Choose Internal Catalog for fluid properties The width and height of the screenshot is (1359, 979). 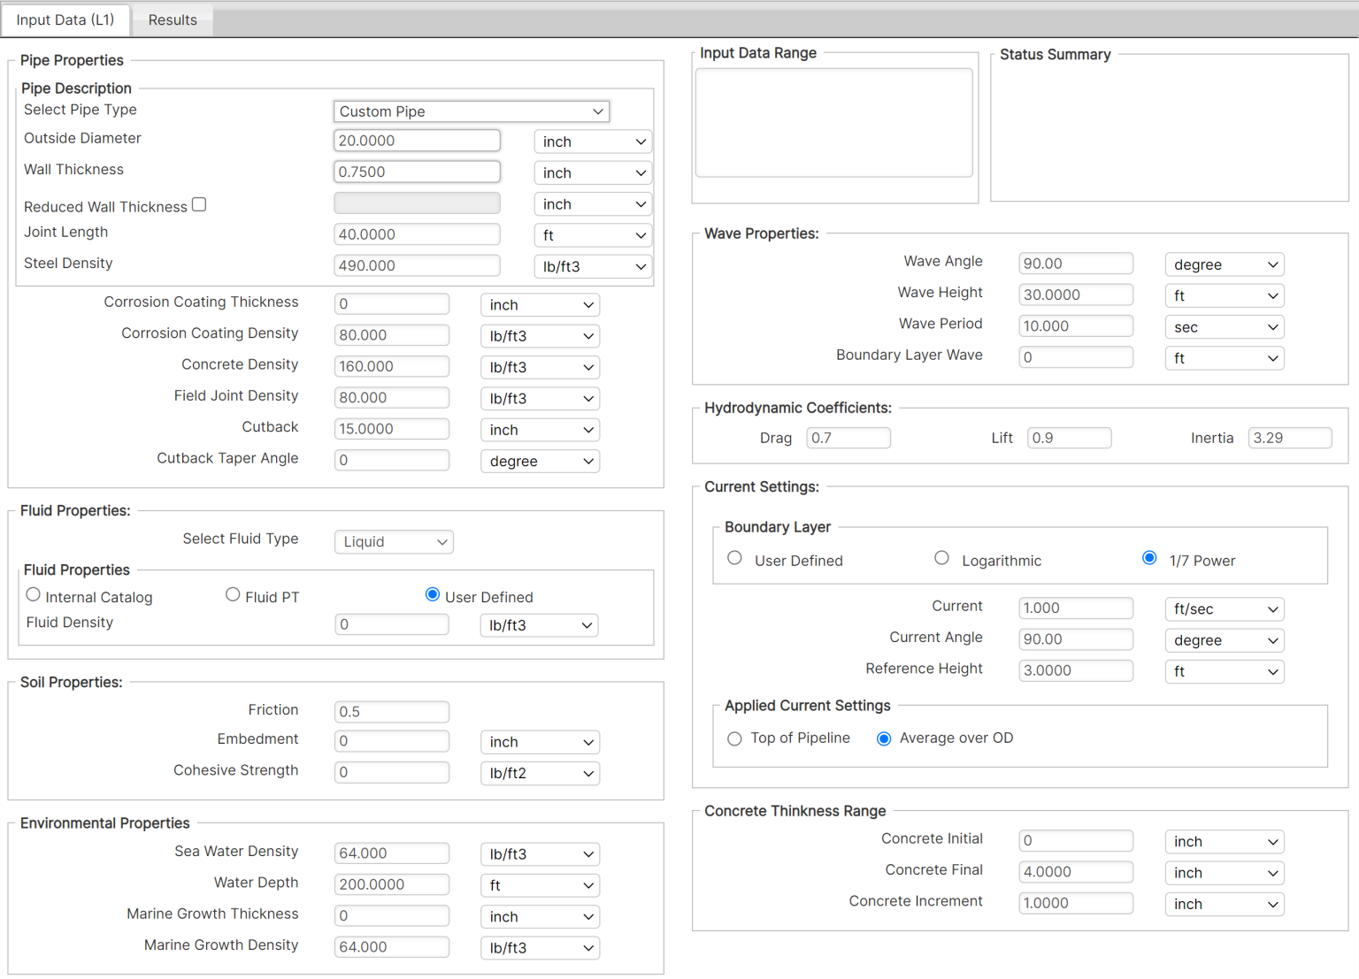point(33,594)
